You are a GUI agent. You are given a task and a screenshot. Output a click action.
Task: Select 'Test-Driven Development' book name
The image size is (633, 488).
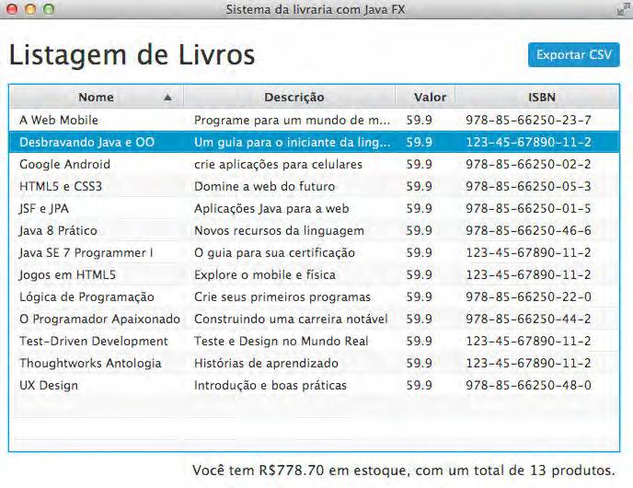(94, 341)
